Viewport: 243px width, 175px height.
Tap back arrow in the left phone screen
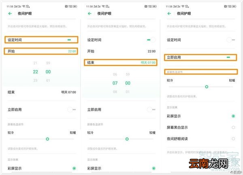click(10, 14)
